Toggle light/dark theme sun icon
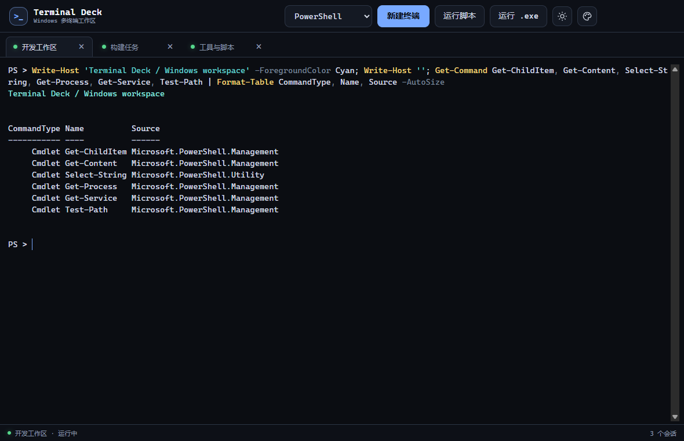Screen dimensions: 684x441 (562, 16)
